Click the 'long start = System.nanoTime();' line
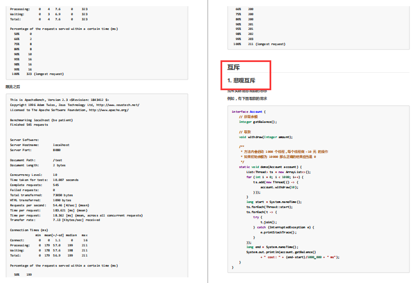The height and width of the screenshot is (283, 419). [274, 202]
